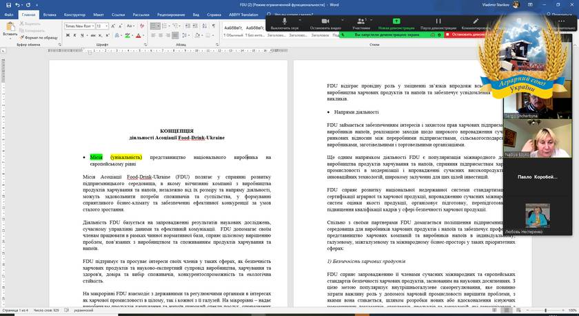Activate Format Painter (Формат по образцу)
Image resolution: width=579 pixels, height=316 pixels.
tap(39, 38)
